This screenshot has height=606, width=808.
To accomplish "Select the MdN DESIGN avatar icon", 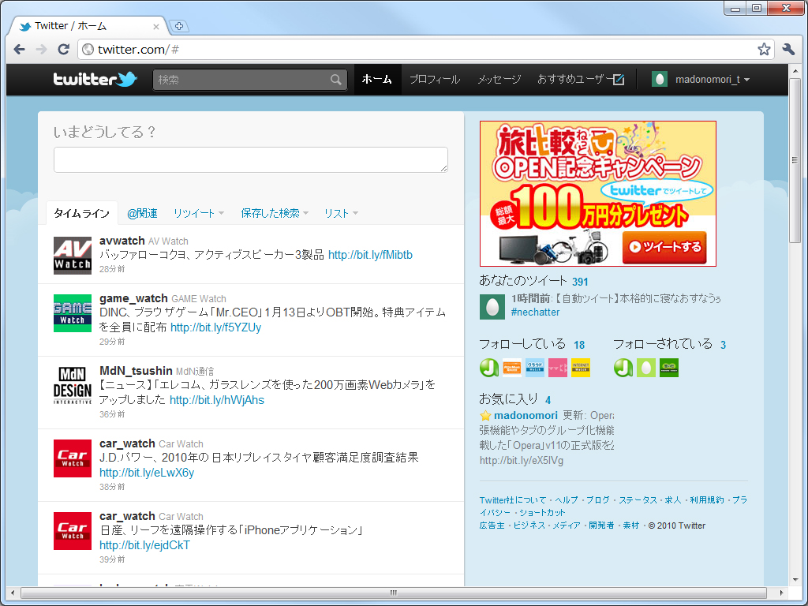I will (72, 385).
